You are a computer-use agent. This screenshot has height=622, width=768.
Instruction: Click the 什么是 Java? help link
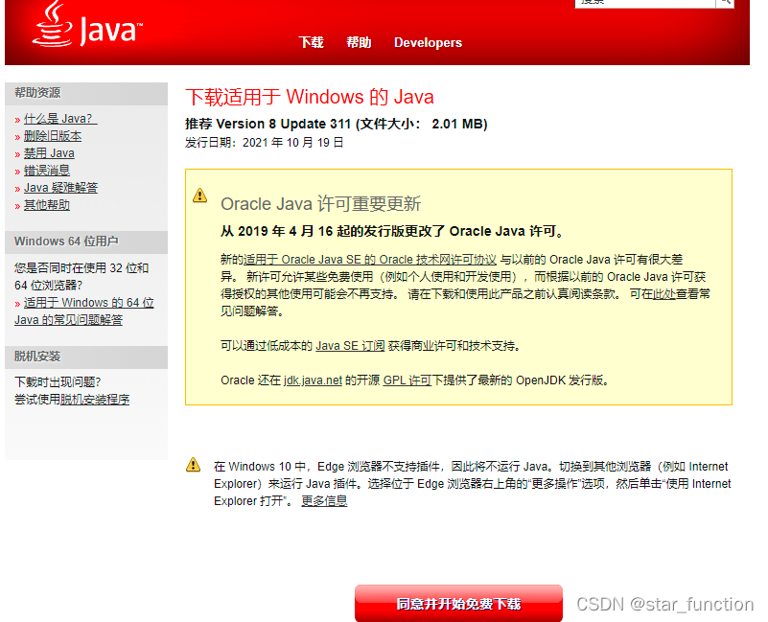(60, 119)
